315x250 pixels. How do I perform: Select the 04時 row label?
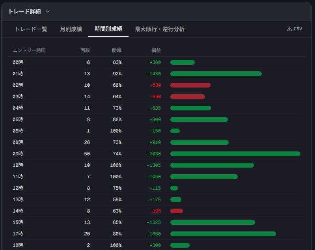18,108
